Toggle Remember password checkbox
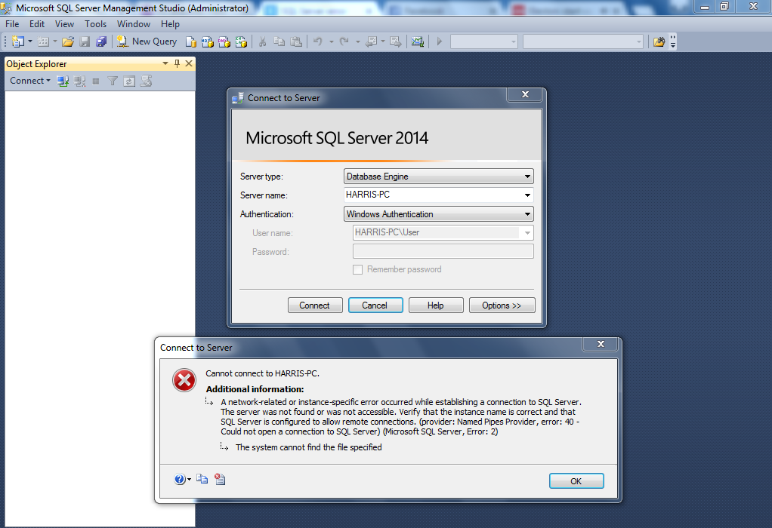The width and height of the screenshot is (772, 528). click(x=358, y=269)
